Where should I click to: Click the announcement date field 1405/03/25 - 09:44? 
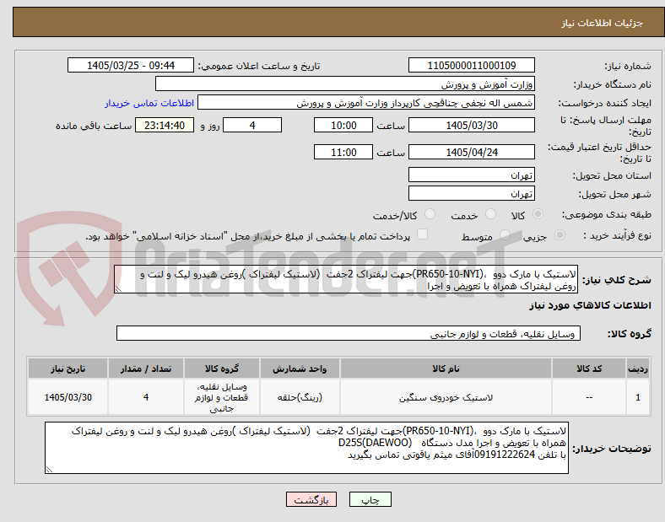[x=131, y=65]
